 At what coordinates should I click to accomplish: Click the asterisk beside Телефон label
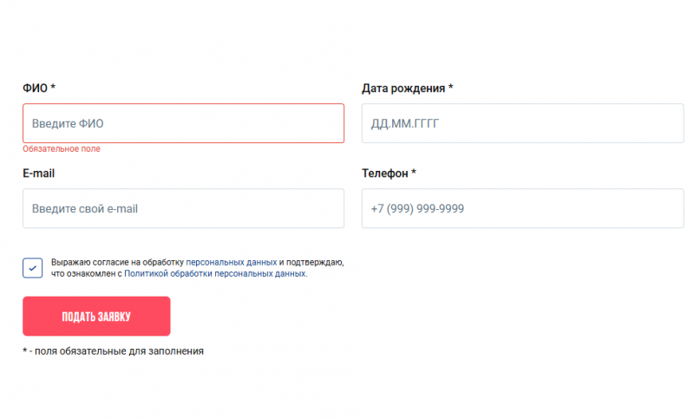414,173
